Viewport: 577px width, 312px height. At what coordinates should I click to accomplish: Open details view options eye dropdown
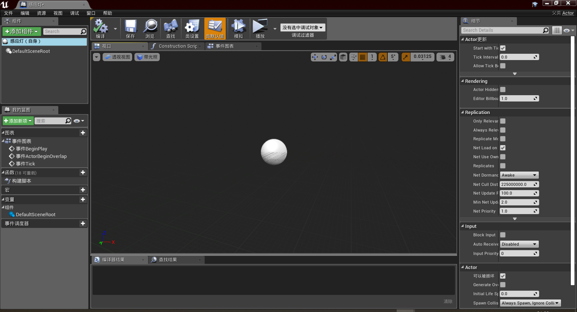click(569, 30)
